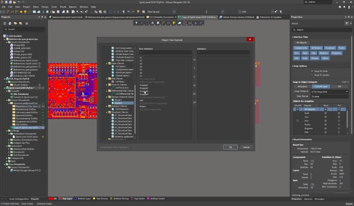Click the open folder icon in title bar
The image size is (354, 206).
14,2
